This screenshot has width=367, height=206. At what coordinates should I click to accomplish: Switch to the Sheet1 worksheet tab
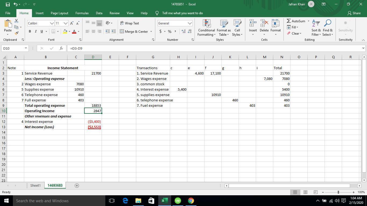[x=35, y=185]
